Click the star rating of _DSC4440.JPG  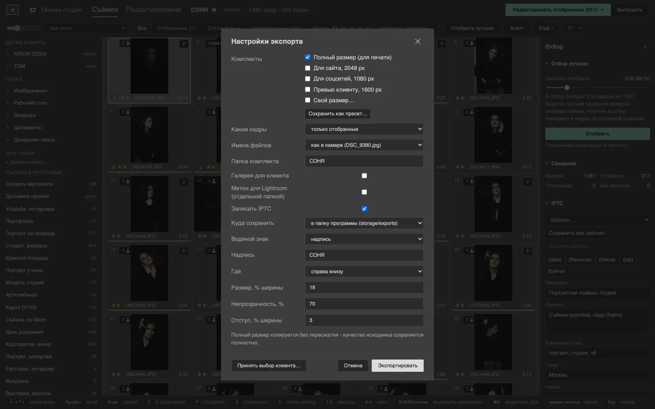pyautogui.click(x=116, y=374)
